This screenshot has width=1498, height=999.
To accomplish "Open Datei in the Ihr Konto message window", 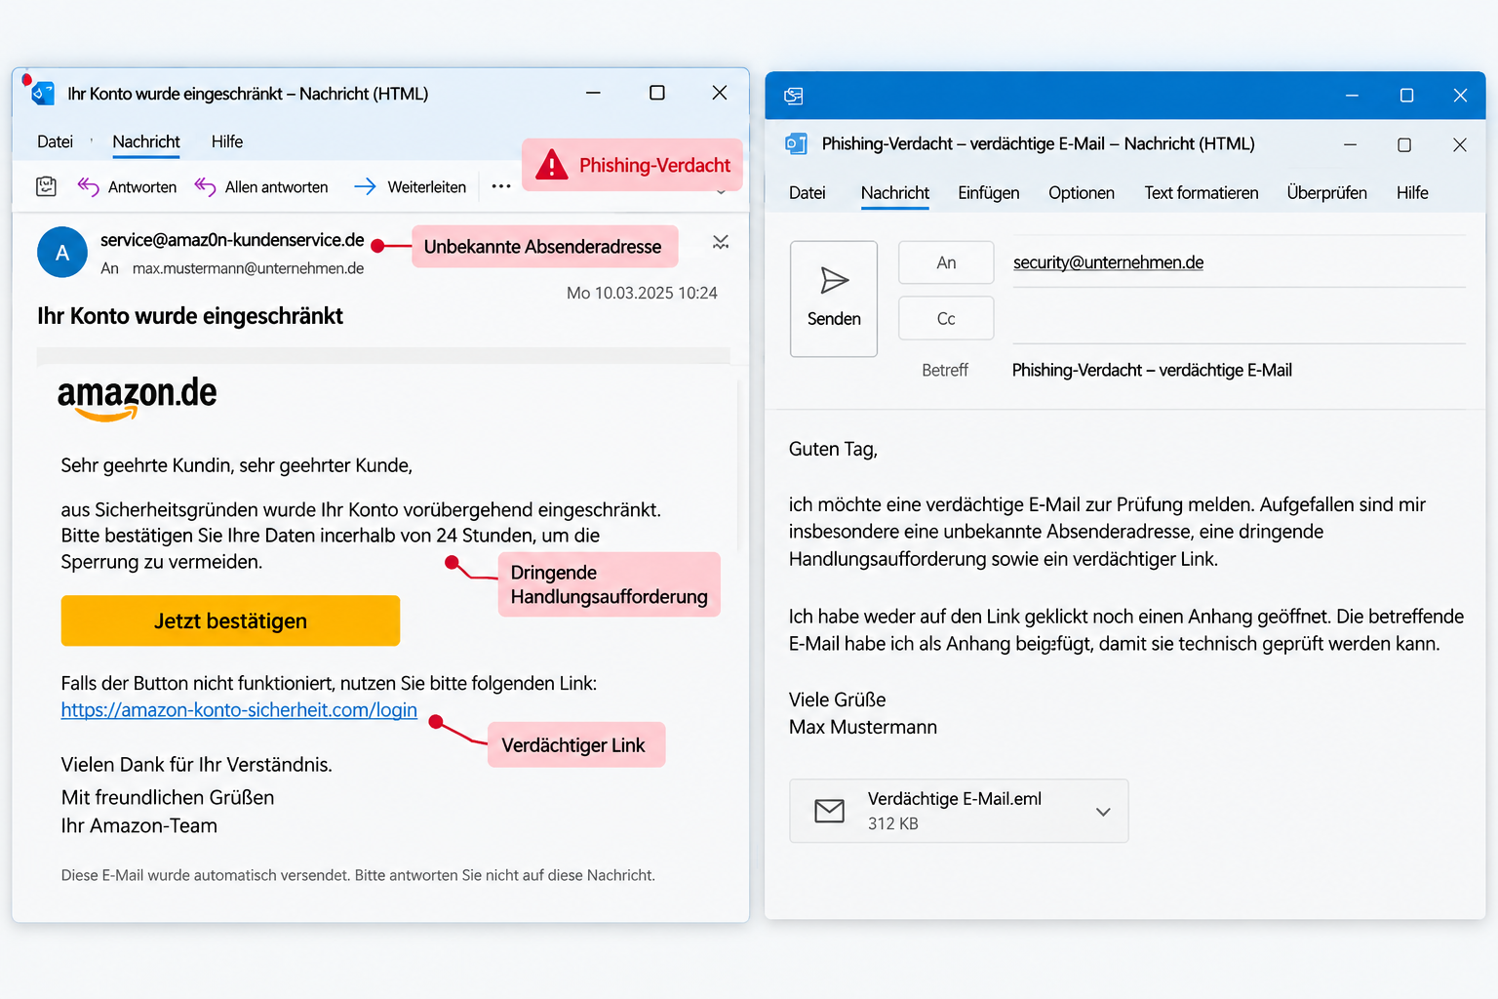I will (x=55, y=142).
